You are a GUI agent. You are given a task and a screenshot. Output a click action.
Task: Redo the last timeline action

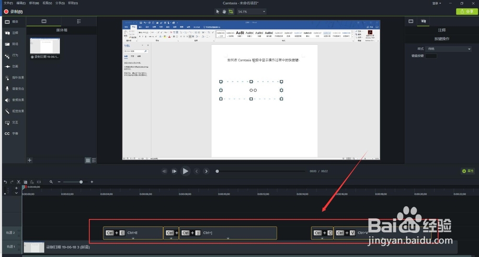pos(12,182)
